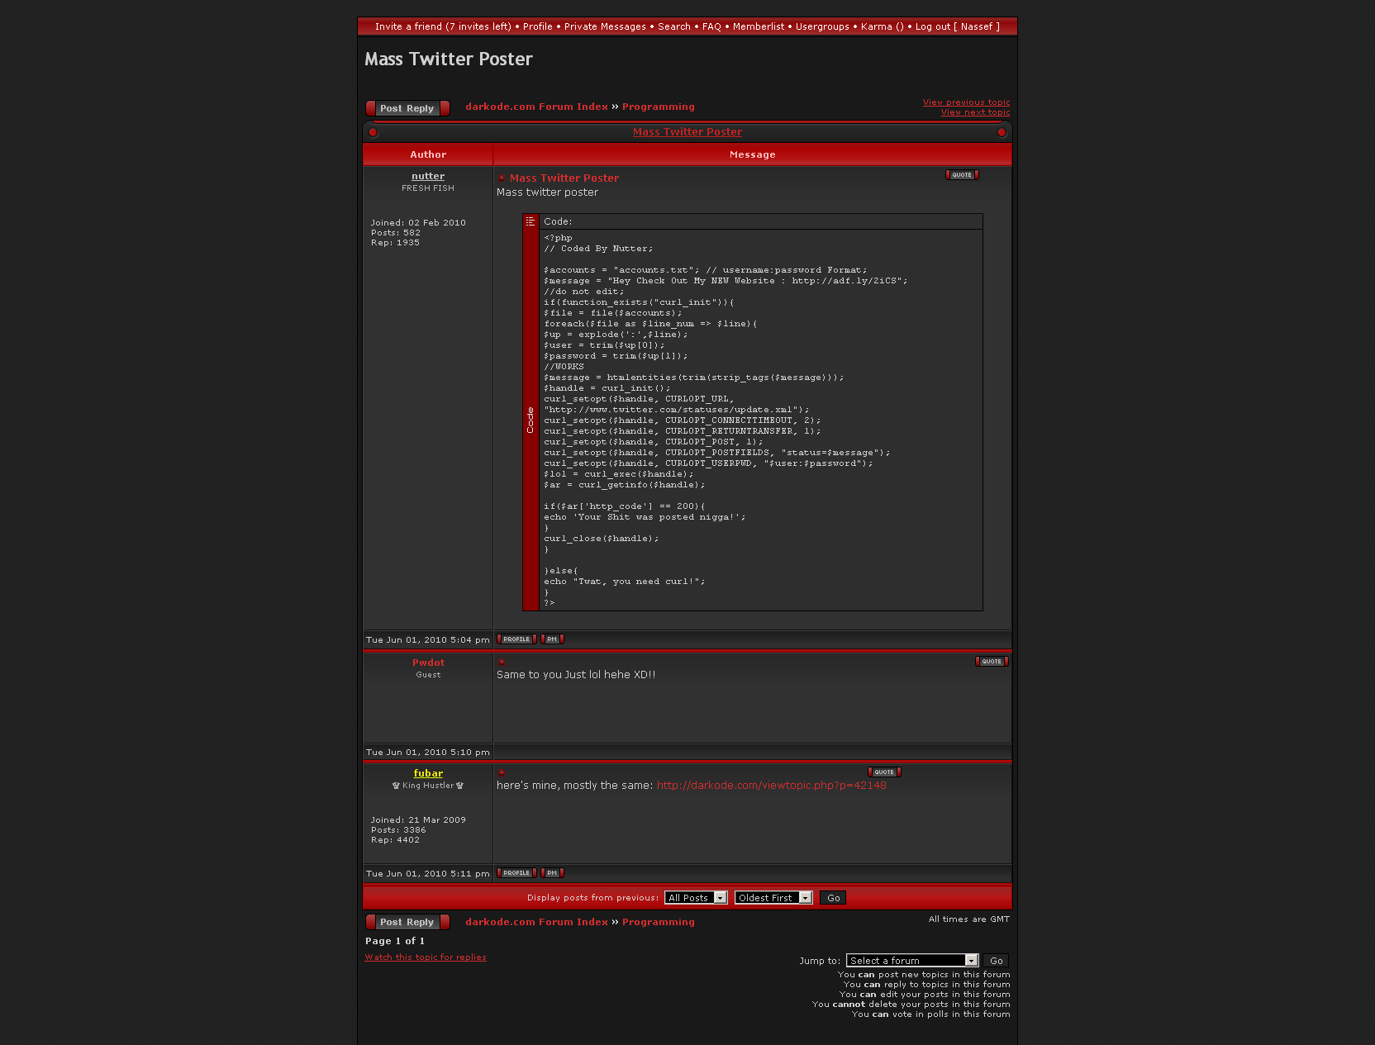Viewport: 1375px width, 1045px height.
Task: Go to Memberlist in the top navigation
Action: (758, 26)
